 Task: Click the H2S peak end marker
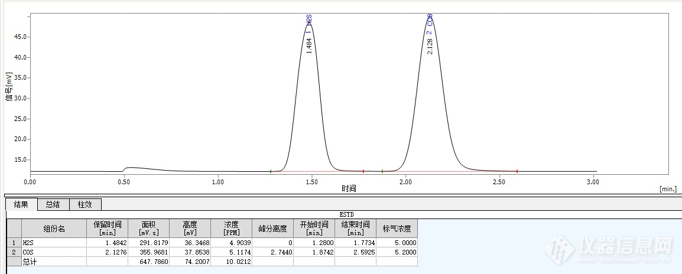click(x=363, y=171)
